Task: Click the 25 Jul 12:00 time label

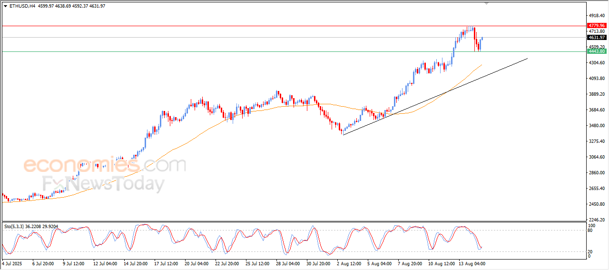Action: [257, 263]
